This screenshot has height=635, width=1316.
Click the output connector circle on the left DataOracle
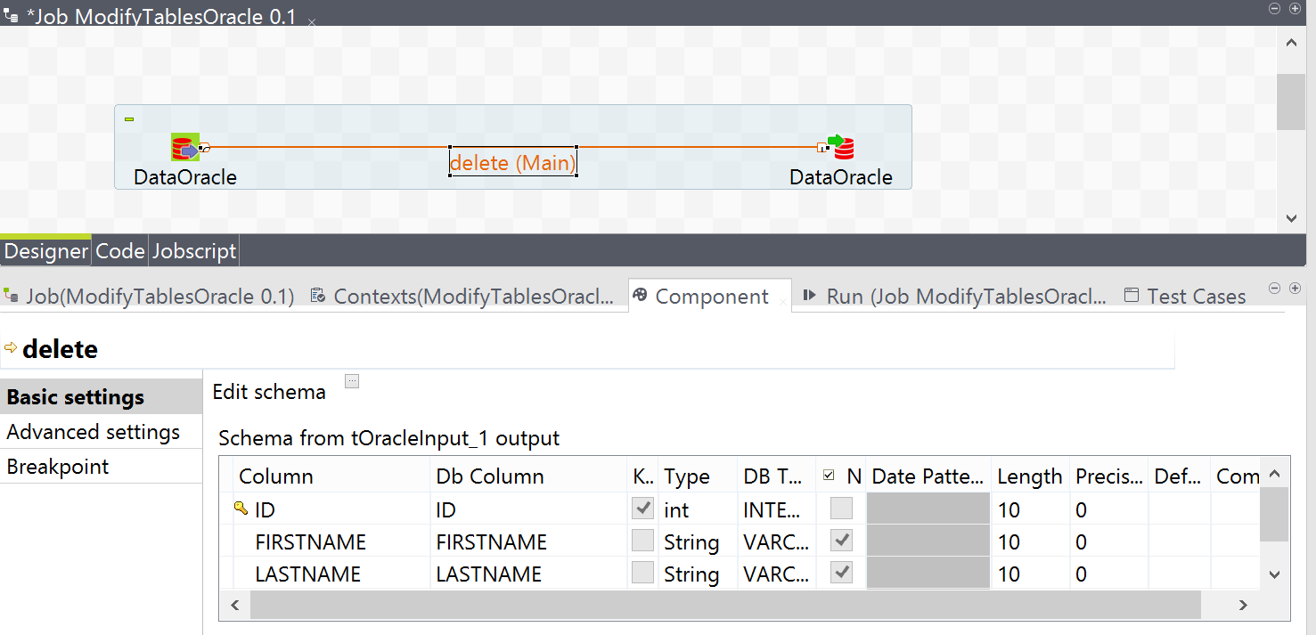[203, 147]
